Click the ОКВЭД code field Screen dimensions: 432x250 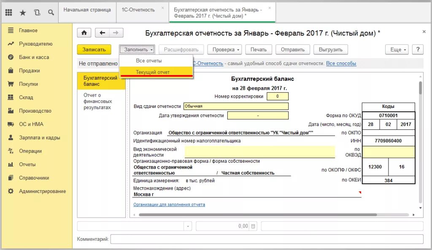[389, 152]
